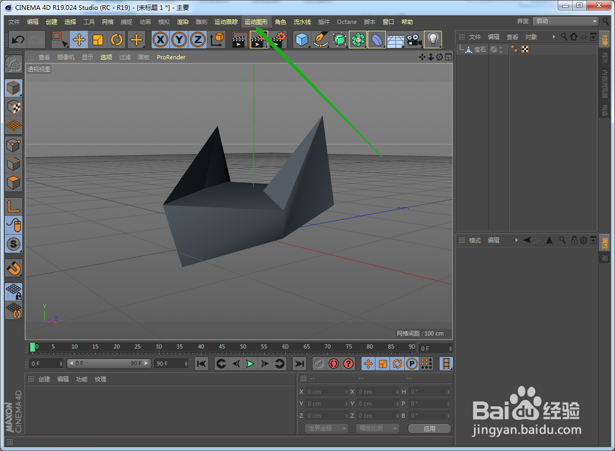
Task: Go to end of animation
Action: [299, 364]
